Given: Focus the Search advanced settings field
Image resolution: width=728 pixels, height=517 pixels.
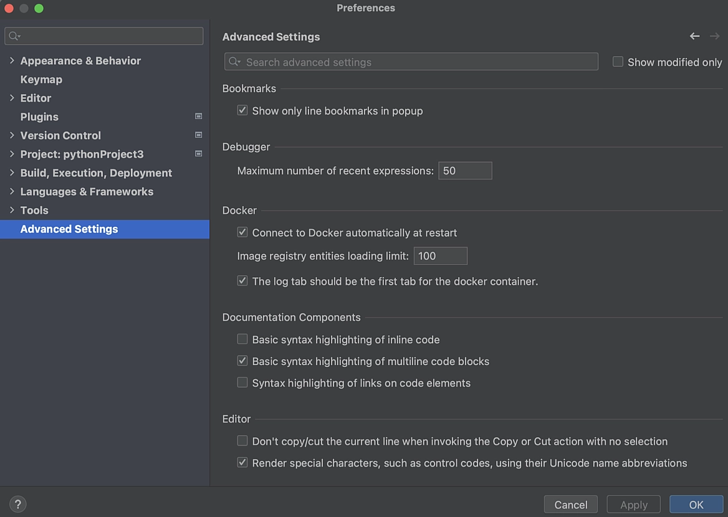Looking at the screenshot, I should (411, 62).
